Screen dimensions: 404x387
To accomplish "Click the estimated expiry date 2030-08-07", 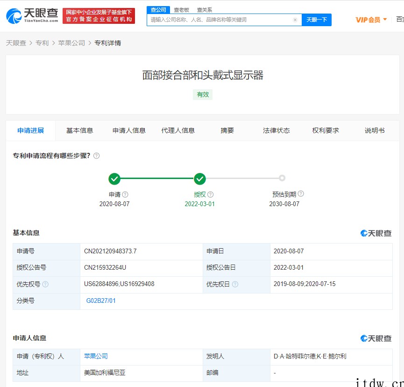I will (x=284, y=204).
